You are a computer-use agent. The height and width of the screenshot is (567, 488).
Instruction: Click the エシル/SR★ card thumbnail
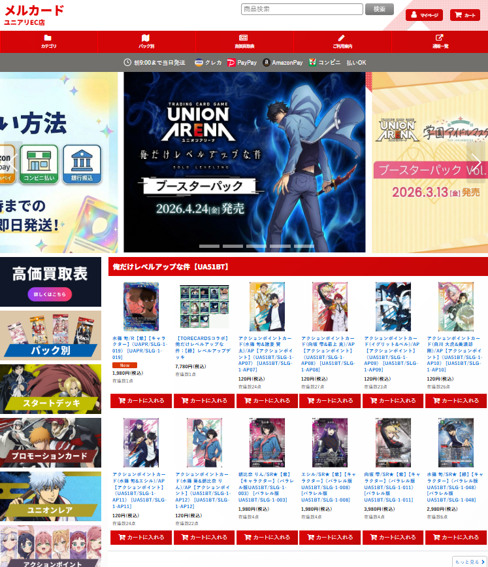click(x=330, y=443)
